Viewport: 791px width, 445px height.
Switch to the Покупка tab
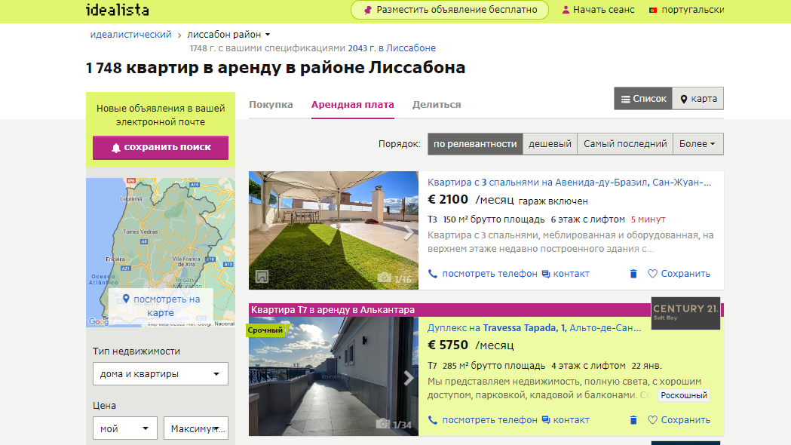pyautogui.click(x=271, y=105)
